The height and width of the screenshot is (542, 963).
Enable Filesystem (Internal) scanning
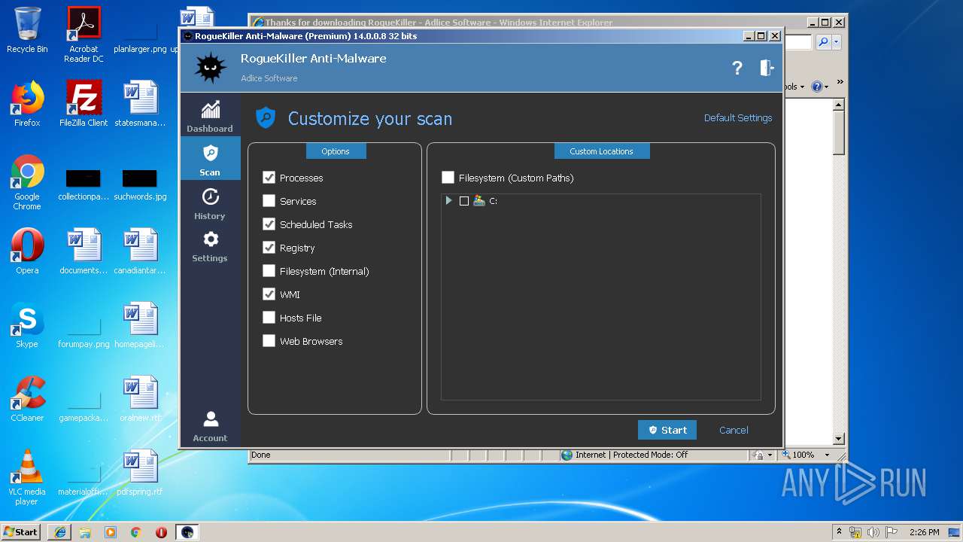coord(269,271)
